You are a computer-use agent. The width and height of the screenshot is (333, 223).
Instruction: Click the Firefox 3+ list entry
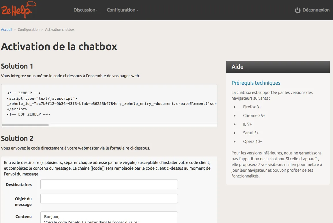click(x=252, y=107)
